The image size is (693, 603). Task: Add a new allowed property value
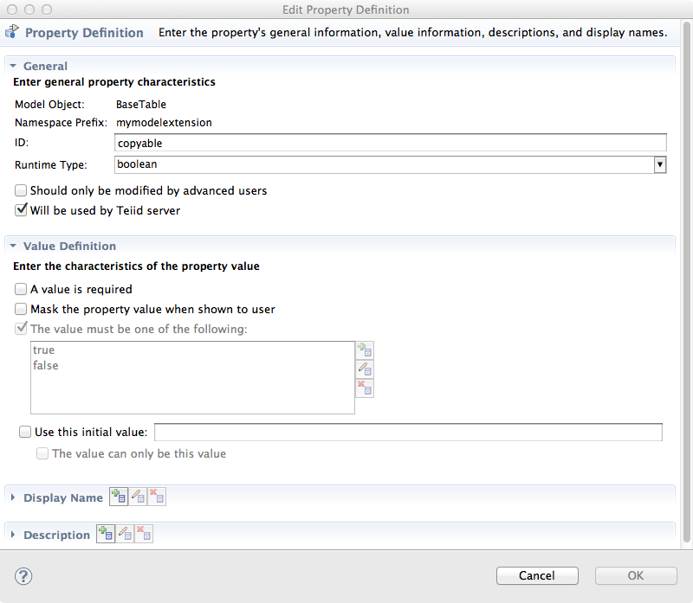click(x=364, y=350)
